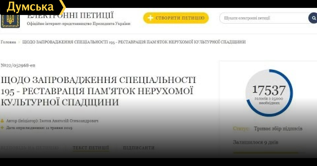Click the author person icon

(x=2, y=121)
